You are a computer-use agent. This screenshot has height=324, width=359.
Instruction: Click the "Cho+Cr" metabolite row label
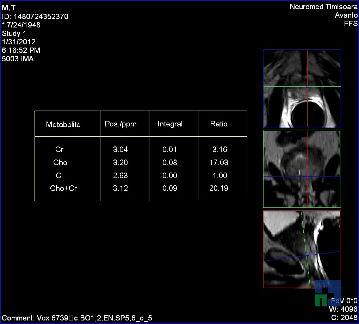63,188
